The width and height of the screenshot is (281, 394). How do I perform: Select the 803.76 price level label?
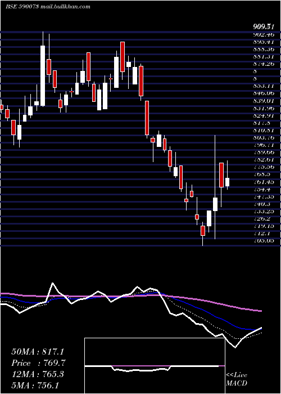pos(264,138)
